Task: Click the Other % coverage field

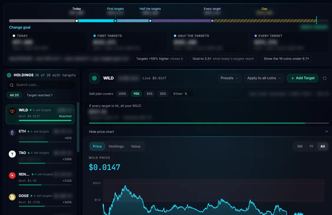Action: pyautogui.click(x=182, y=94)
